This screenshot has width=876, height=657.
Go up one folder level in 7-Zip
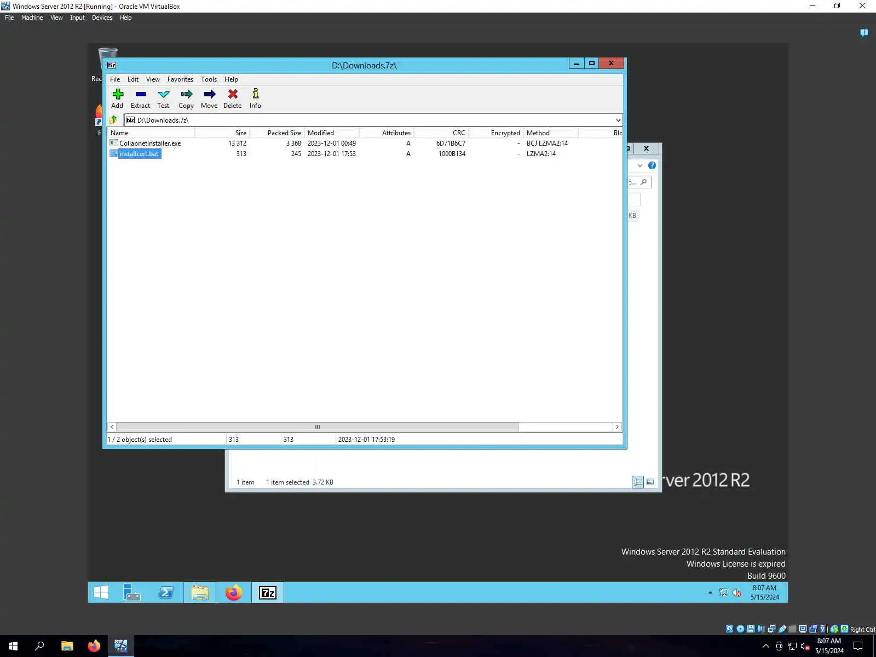[x=113, y=120]
